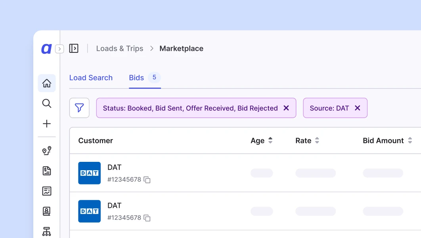Switch to the Load Search tab
This screenshot has height=238, width=421.
point(91,78)
